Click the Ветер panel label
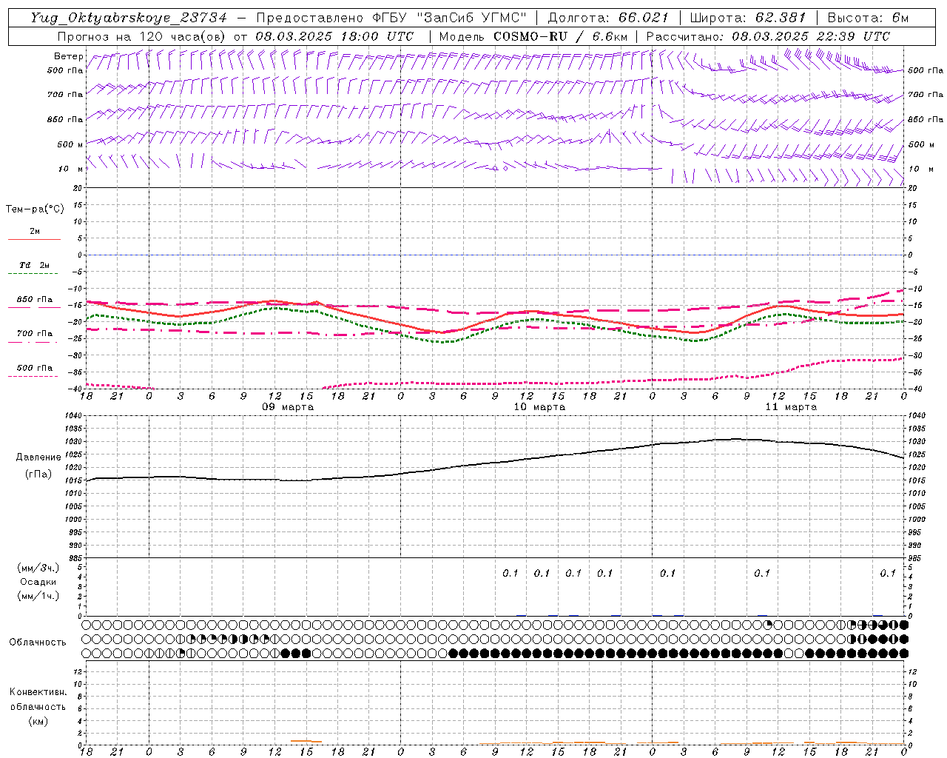Image resolution: width=947 pixels, height=758 pixels. click(x=69, y=56)
